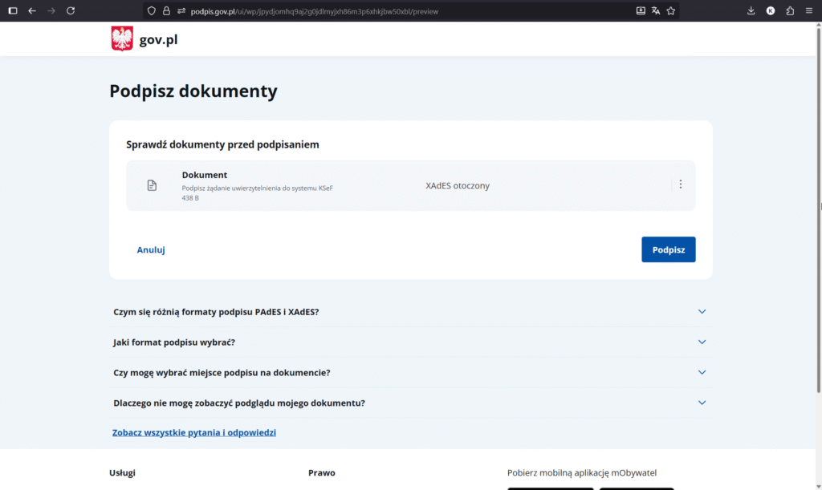Image resolution: width=822 pixels, height=490 pixels.
Task: Reload the page with the refresh icon
Action: point(71,10)
